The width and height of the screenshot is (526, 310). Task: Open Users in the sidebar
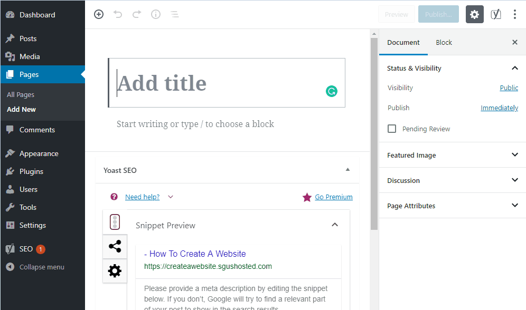(x=43, y=189)
